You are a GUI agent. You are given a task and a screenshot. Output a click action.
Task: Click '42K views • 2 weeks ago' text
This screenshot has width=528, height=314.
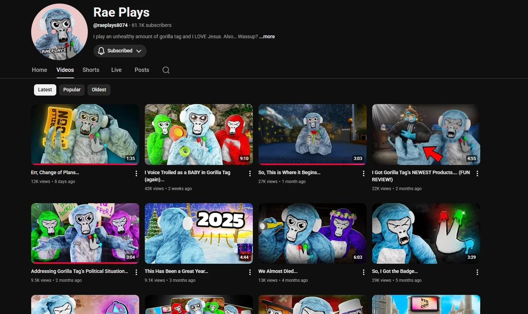[x=168, y=189]
